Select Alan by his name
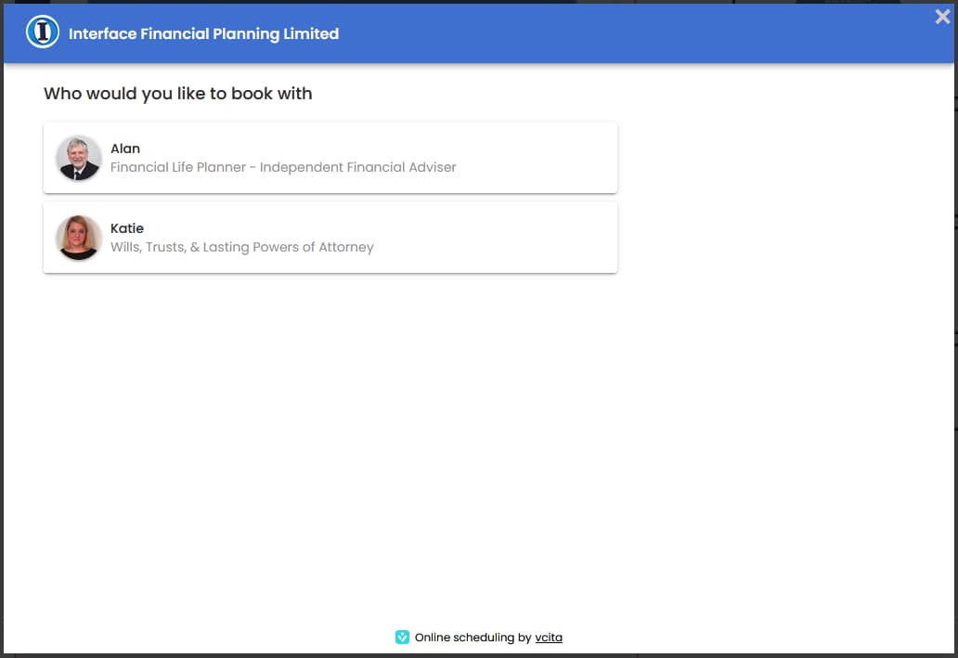The width and height of the screenshot is (958, 658). pyautogui.click(x=125, y=148)
